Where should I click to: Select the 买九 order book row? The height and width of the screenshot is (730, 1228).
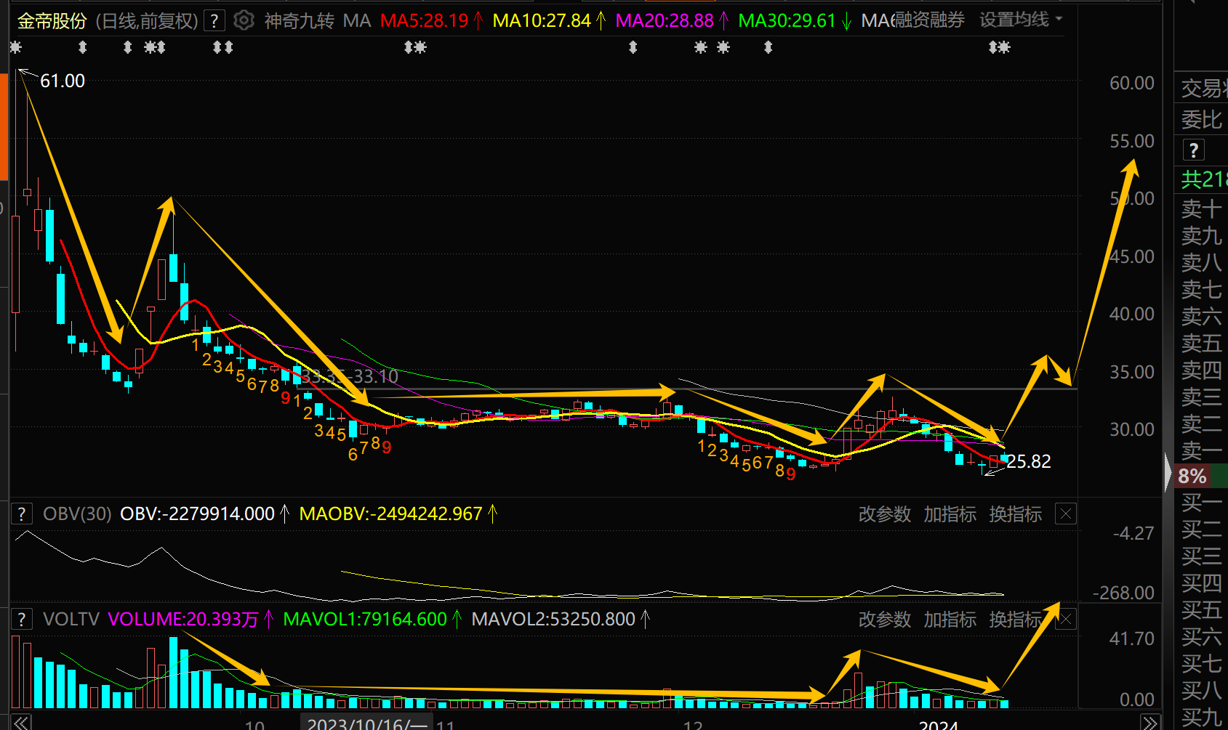click(1201, 717)
